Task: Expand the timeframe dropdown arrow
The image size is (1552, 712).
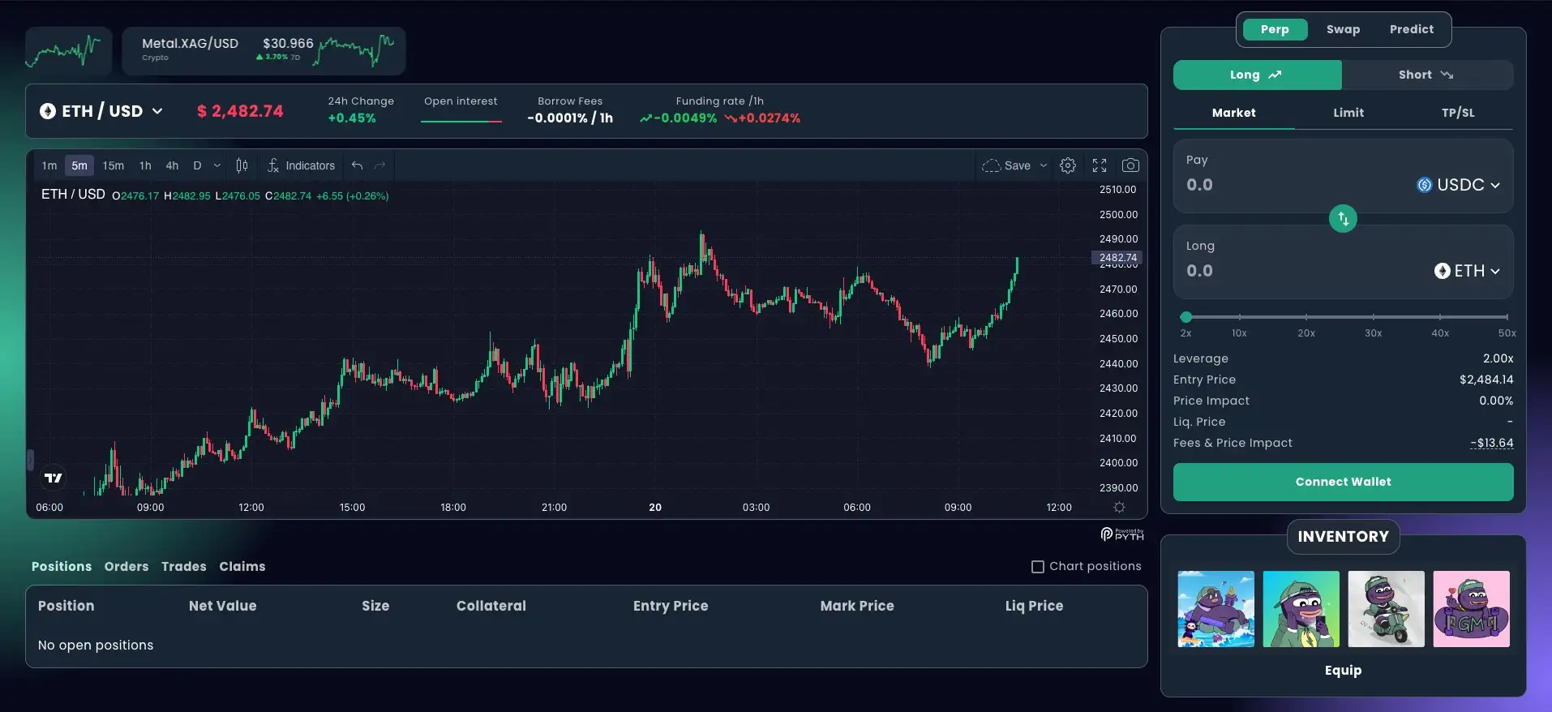Action: click(x=217, y=165)
